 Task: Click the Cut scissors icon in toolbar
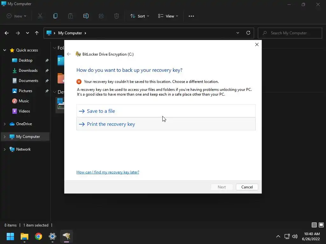click(x=40, y=16)
